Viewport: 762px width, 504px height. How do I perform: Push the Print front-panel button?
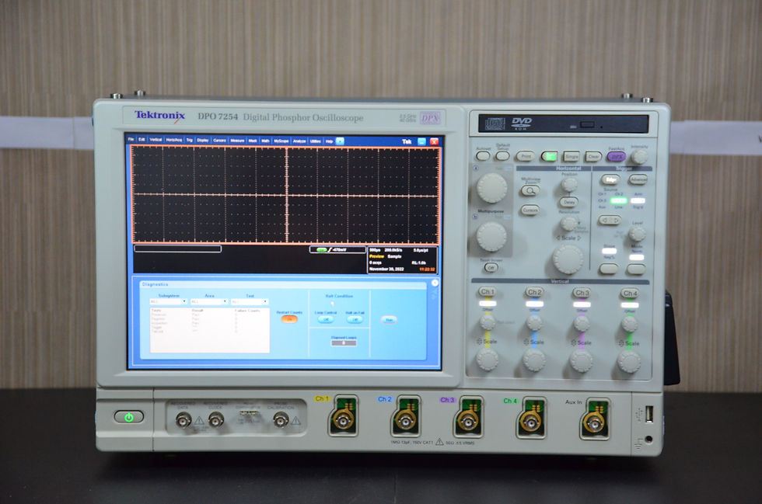[x=525, y=156]
